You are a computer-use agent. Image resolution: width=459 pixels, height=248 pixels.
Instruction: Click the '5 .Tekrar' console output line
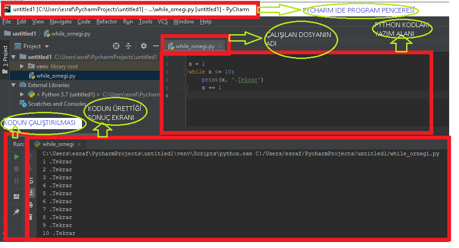pyautogui.click(x=57, y=193)
